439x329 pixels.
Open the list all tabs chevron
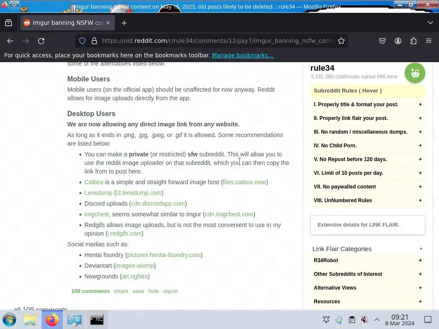click(430, 23)
